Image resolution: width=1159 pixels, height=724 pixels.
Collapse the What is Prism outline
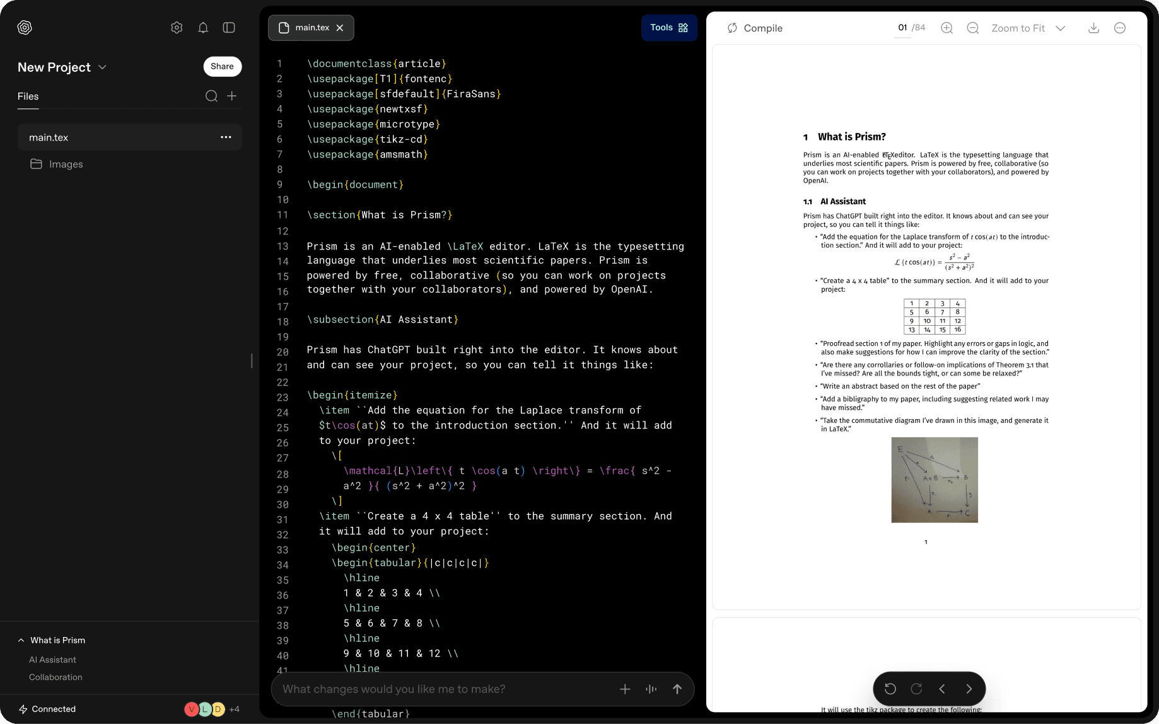point(21,640)
